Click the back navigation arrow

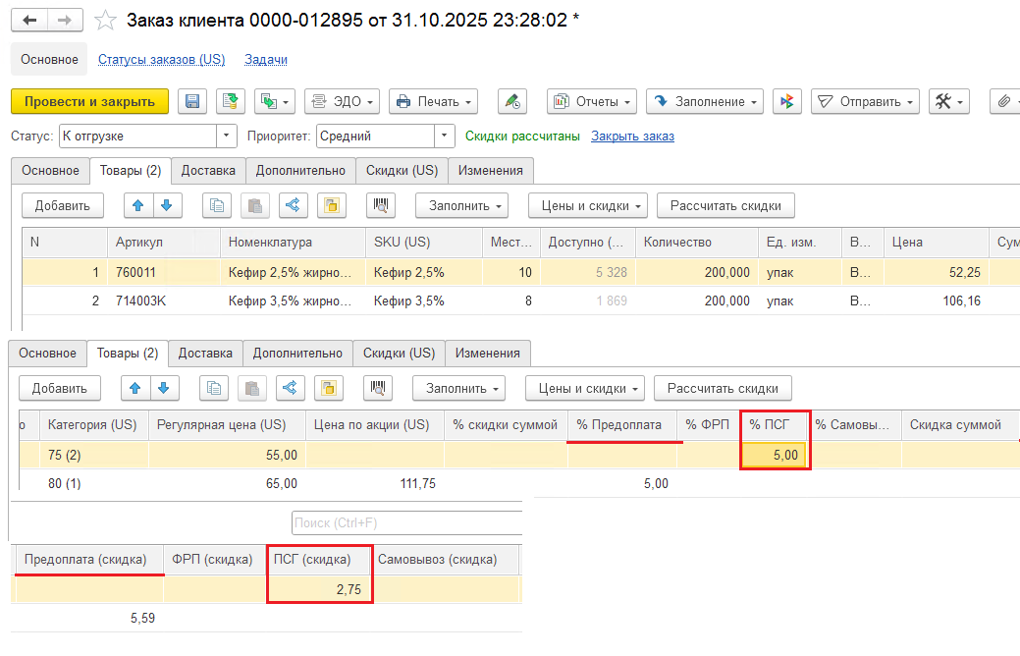click(29, 20)
